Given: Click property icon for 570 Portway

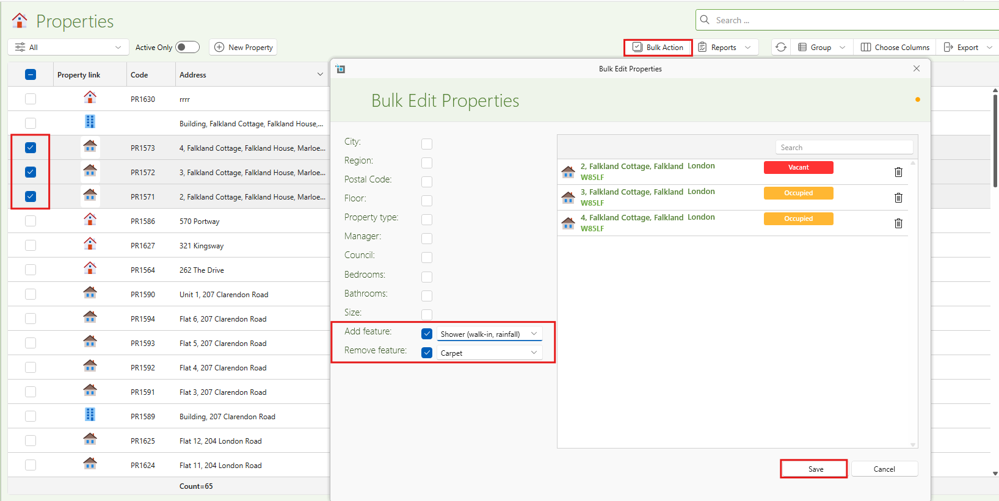Looking at the screenshot, I should tap(90, 219).
